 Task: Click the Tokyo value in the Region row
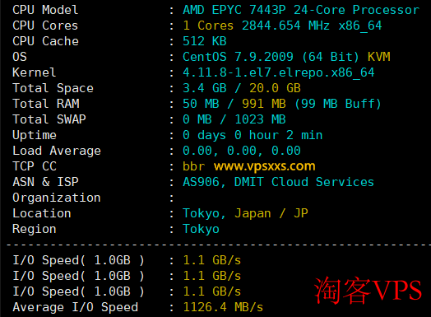click(x=201, y=229)
